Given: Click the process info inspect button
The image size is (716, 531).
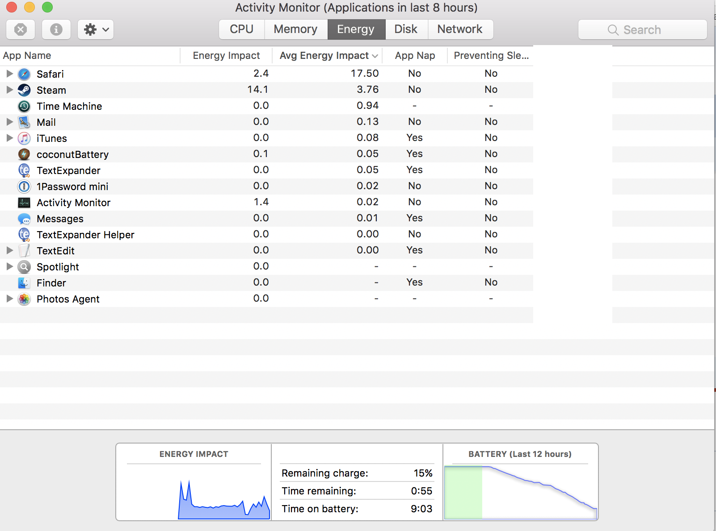Looking at the screenshot, I should click(x=56, y=29).
